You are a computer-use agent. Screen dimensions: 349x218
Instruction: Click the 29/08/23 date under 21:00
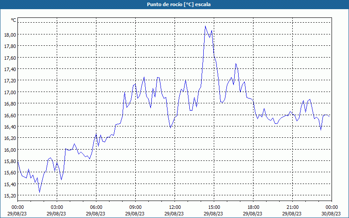pyautogui.click(x=292, y=214)
